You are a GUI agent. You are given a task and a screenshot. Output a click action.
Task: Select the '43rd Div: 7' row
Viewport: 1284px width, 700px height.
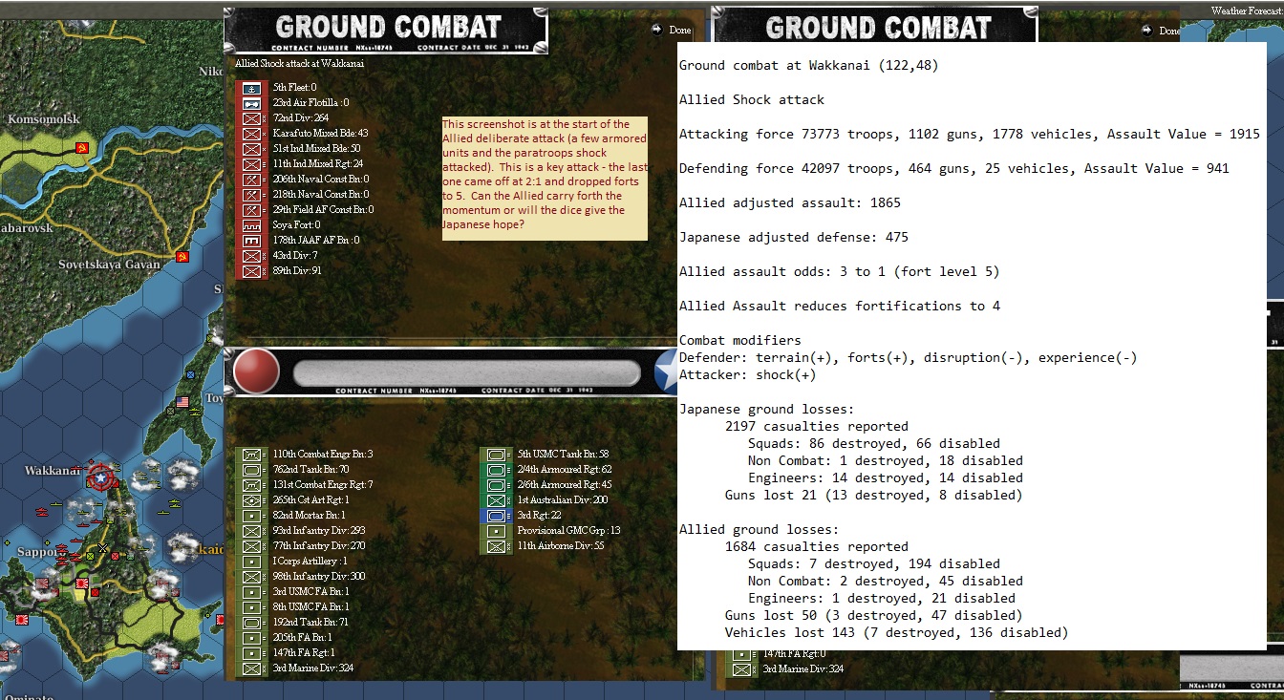(x=280, y=256)
